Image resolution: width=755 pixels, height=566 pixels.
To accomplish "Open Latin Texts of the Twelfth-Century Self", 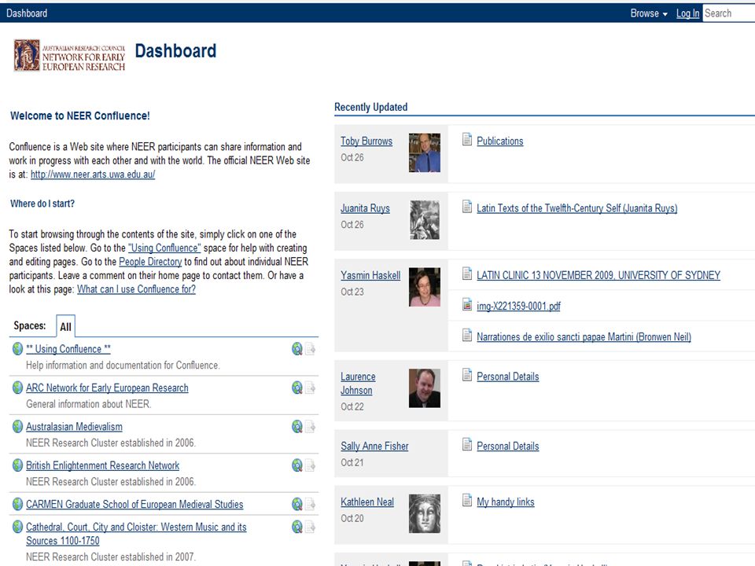I will click(576, 208).
